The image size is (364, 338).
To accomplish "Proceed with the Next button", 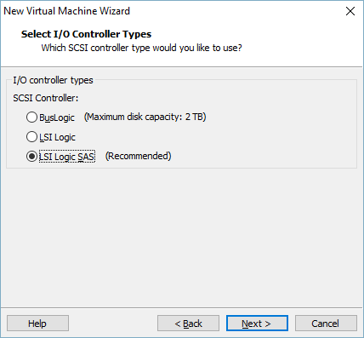I will coord(257,324).
